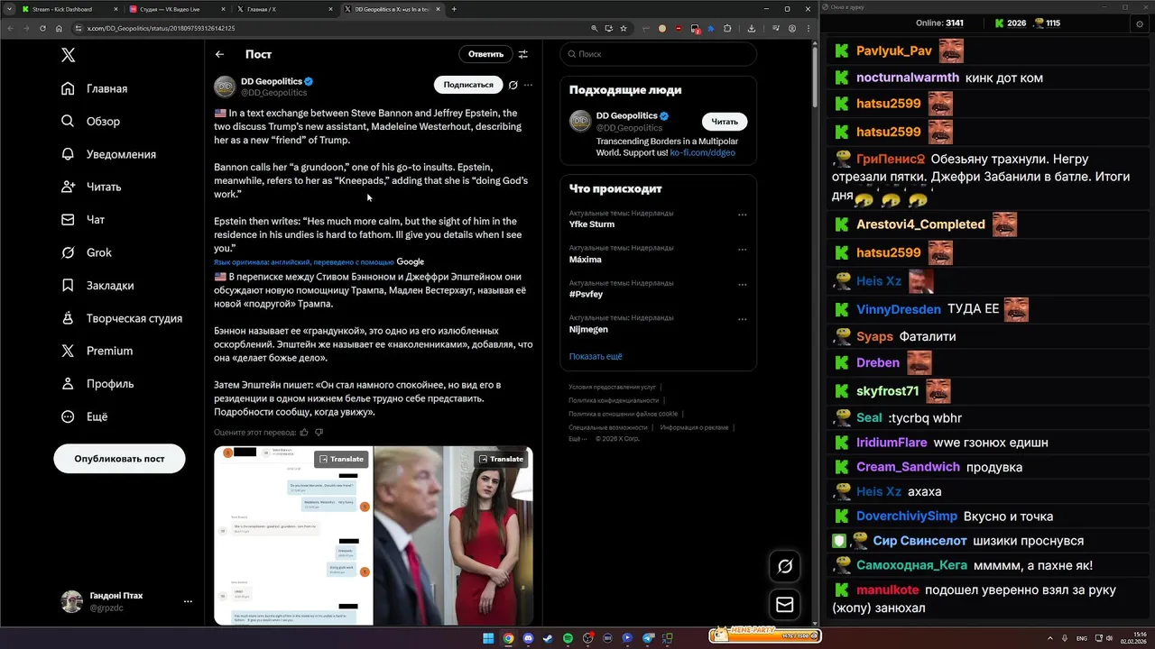Open the ko-fi.com/ddgeo link
This screenshot has width=1155, height=649.
coord(702,153)
